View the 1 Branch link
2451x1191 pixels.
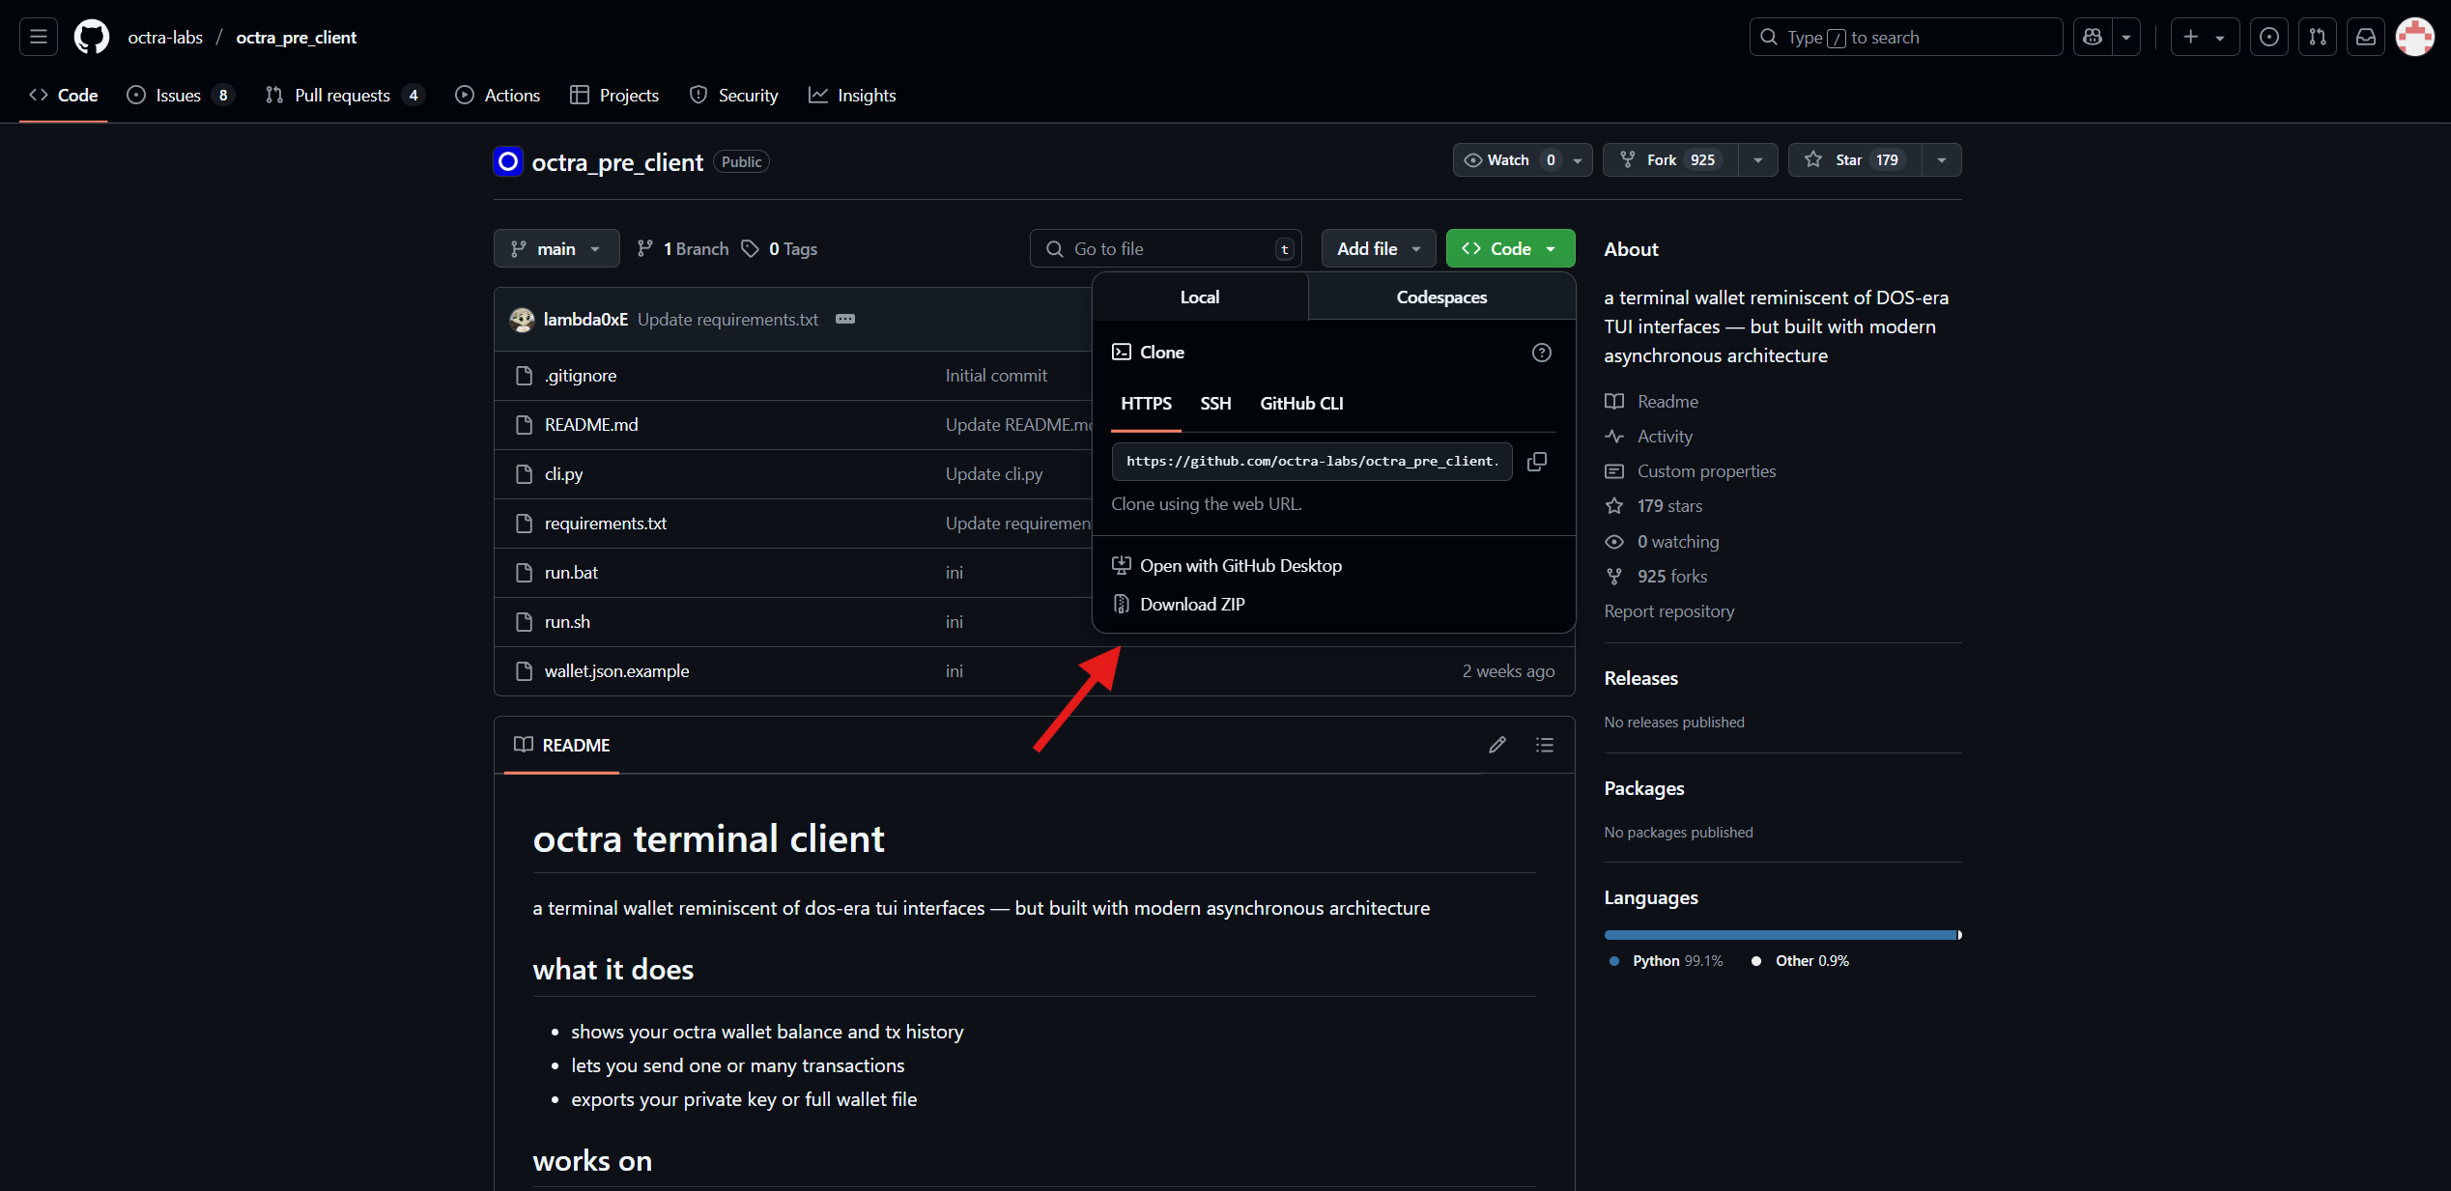click(x=682, y=248)
